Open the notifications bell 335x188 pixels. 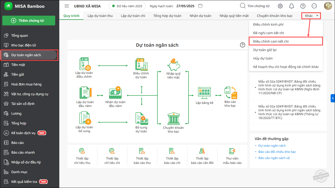click(x=292, y=6)
